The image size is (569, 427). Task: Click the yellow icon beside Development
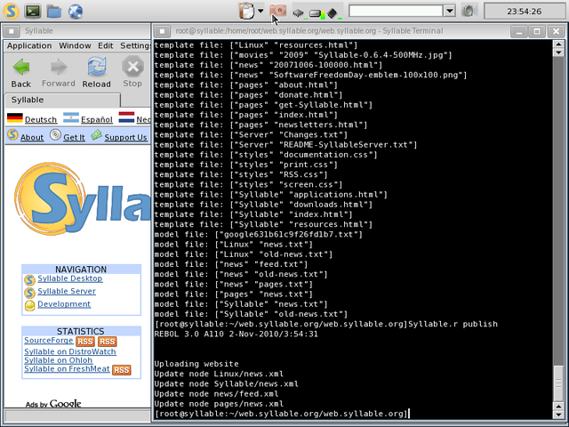tap(29, 305)
